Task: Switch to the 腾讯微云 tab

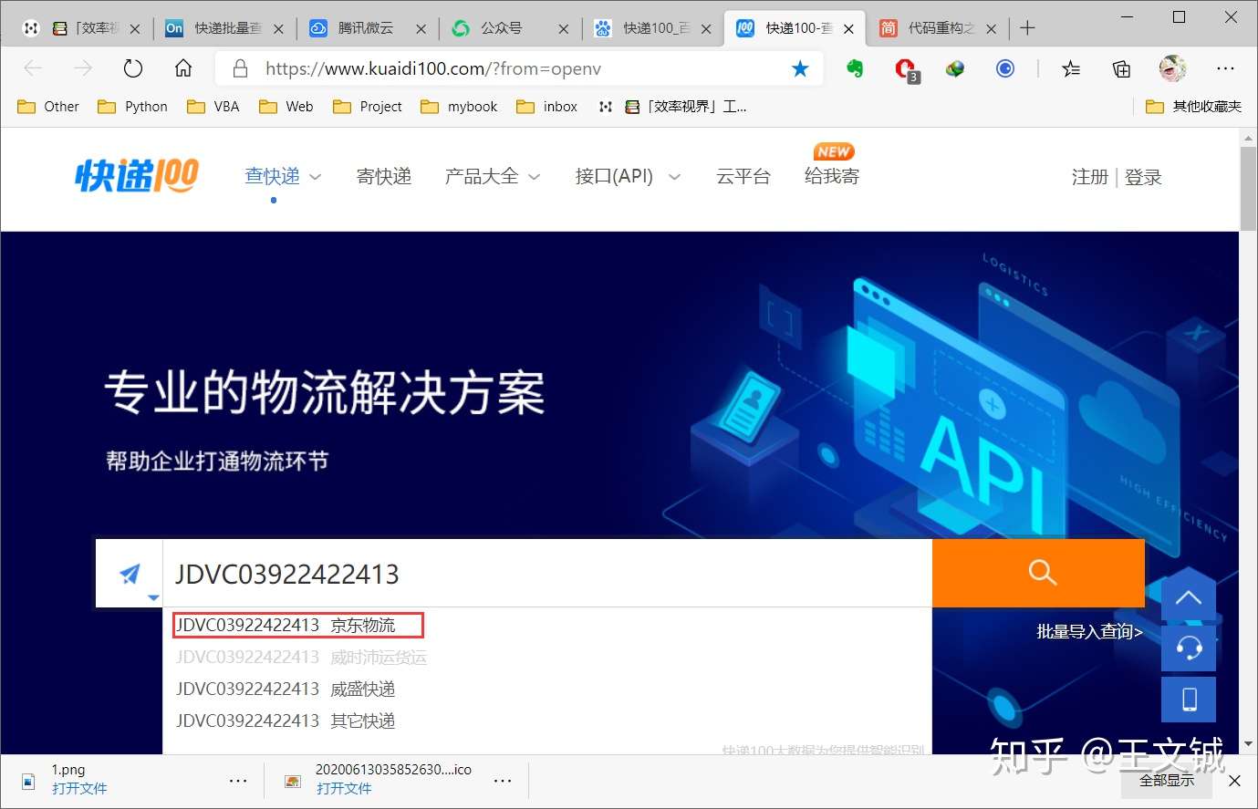Action: pyautogui.click(x=368, y=28)
